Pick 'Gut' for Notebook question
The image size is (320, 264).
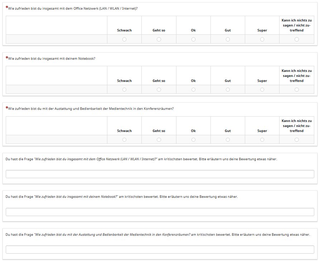pos(228,89)
